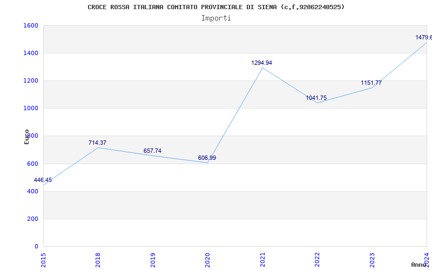Click the y-axis tick 600

pyautogui.click(x=32, y=164)
